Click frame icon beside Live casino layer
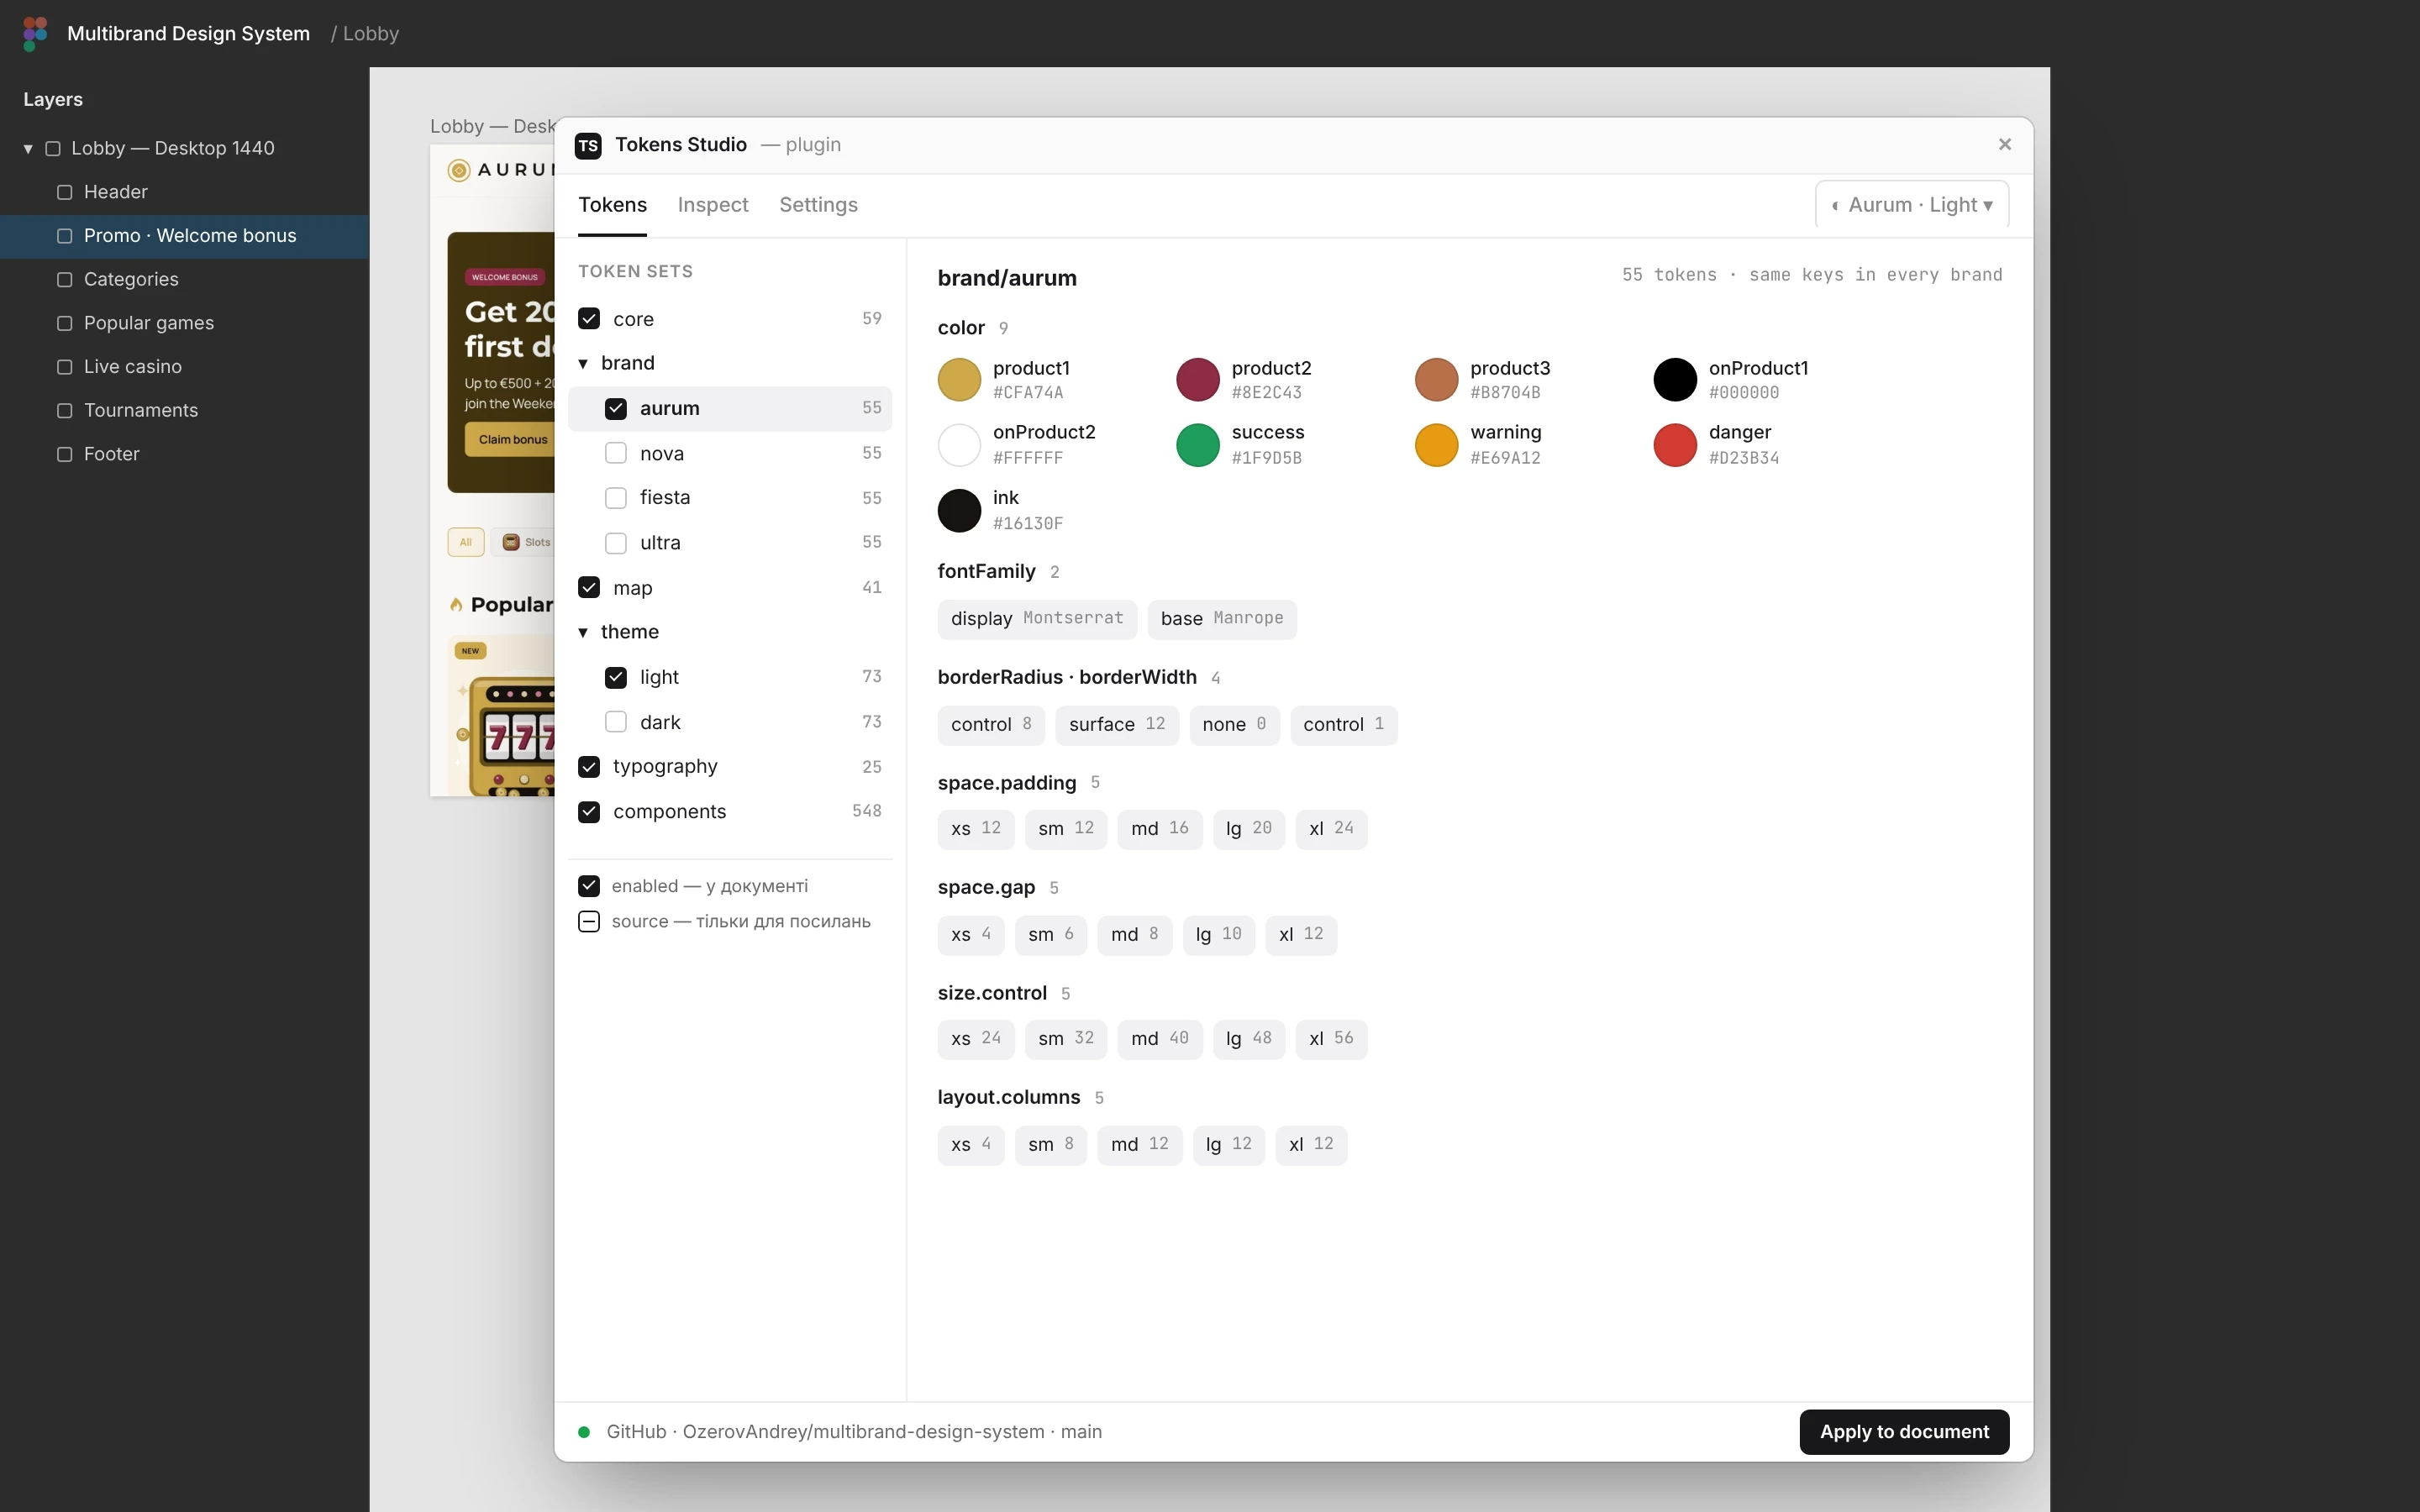The height and width of the screenshot is (1512, 2420). tap(65, 367)
